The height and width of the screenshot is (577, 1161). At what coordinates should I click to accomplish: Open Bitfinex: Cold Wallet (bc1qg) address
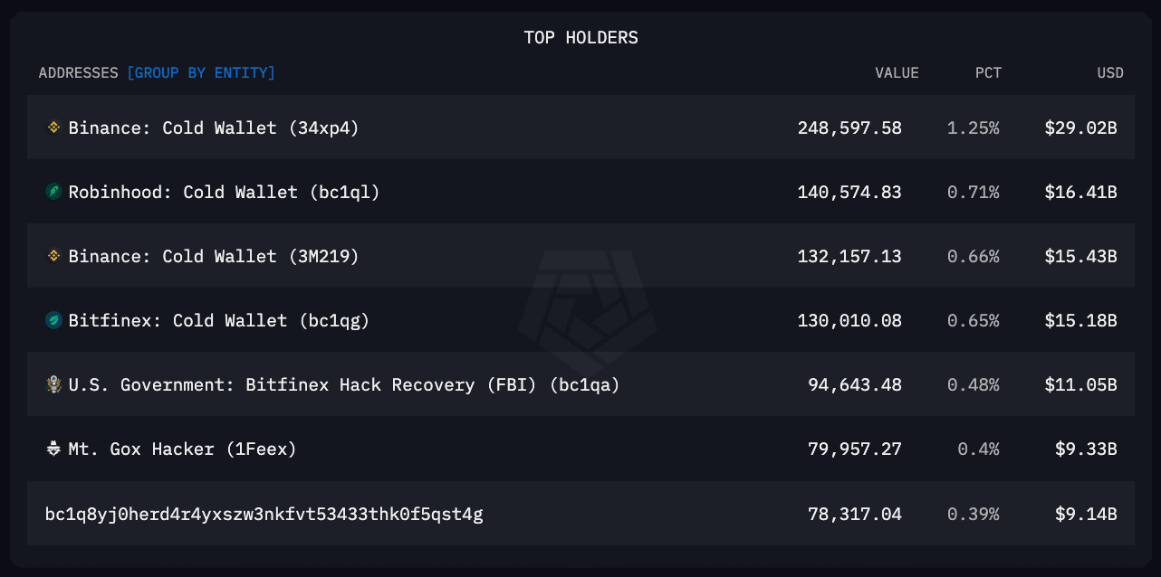click(x=219, y=320)
